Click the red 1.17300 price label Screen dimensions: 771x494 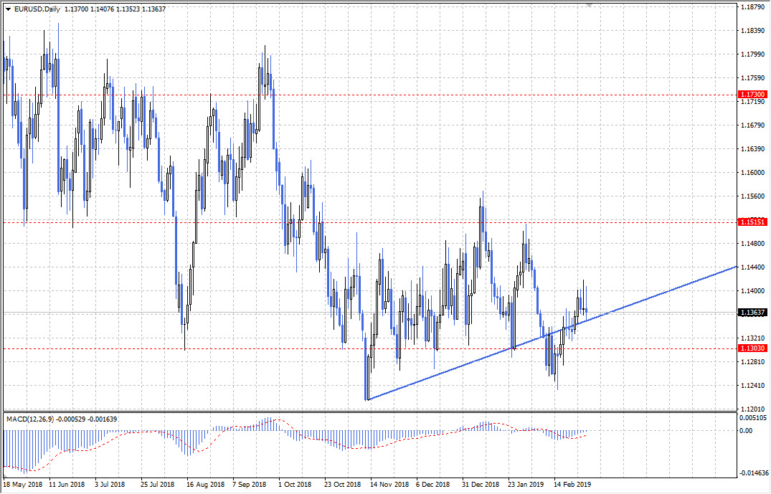(752, 95)
